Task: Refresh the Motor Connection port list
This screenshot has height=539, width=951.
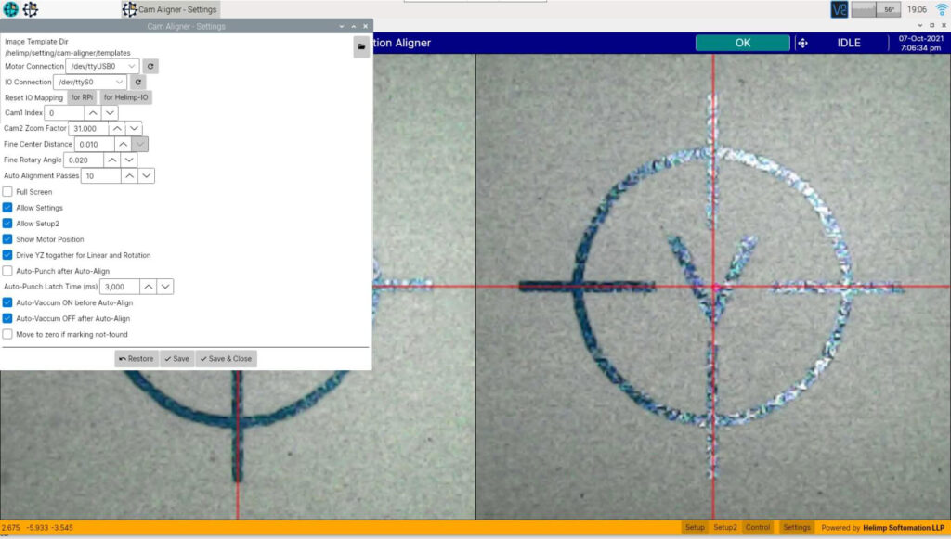Action: (151, 66)
